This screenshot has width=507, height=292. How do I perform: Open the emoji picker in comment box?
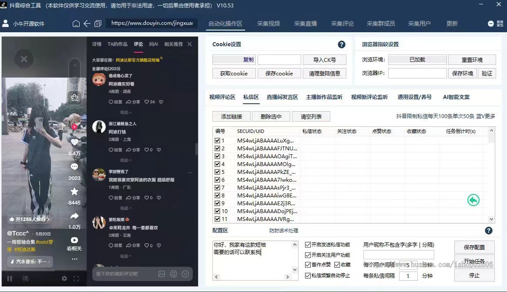coord(185,274)
